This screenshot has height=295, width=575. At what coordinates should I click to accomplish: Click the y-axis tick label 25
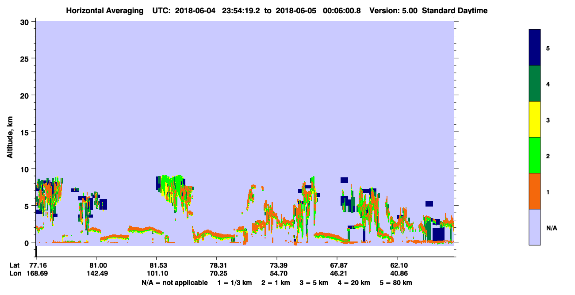(x=25, y=58)
